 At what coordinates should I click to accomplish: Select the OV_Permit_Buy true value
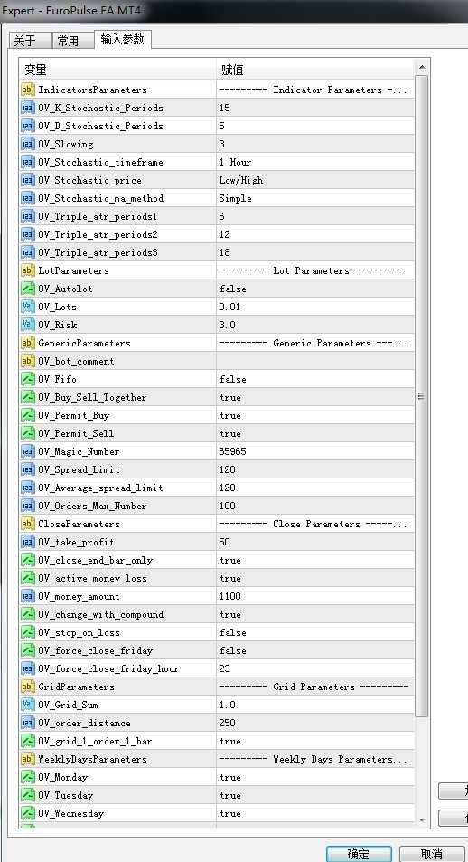tap(315, 415)
